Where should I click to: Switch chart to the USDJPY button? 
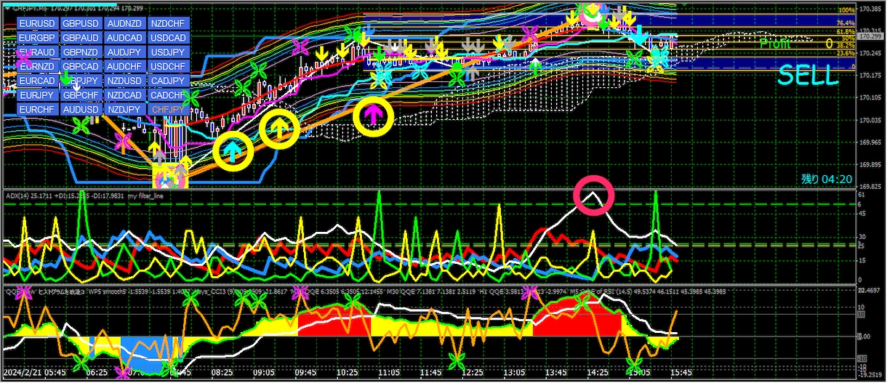(168, 52)
